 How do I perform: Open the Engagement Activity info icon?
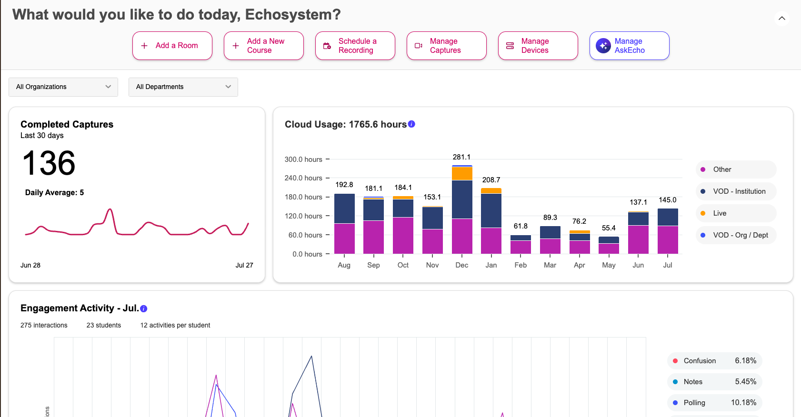point(144,309)
